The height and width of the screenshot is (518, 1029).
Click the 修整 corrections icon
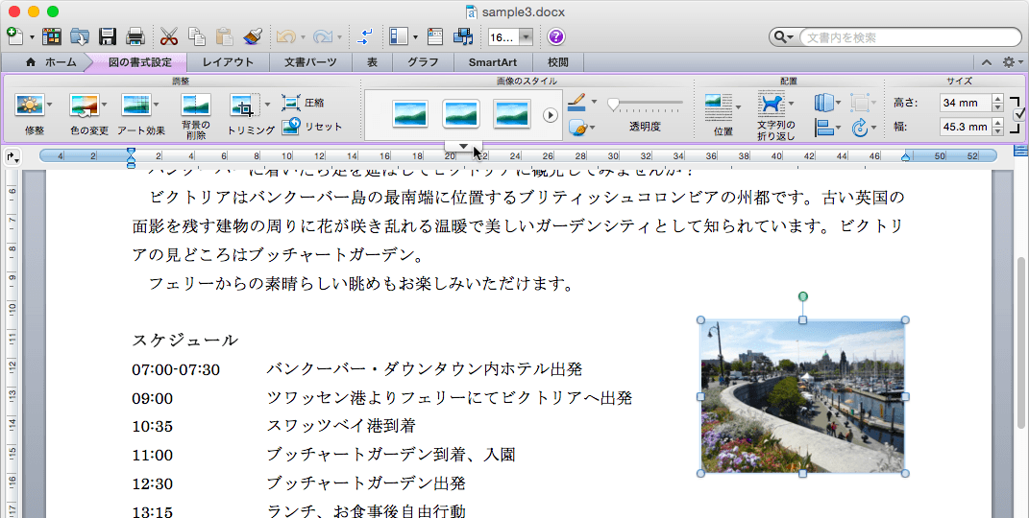[x=30, y=105]
